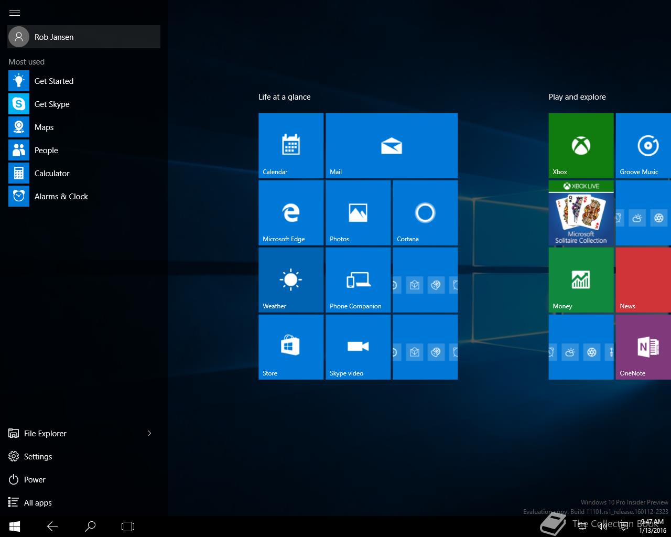Open volume control in system tray
671x537 pixels.
(603, 527)
